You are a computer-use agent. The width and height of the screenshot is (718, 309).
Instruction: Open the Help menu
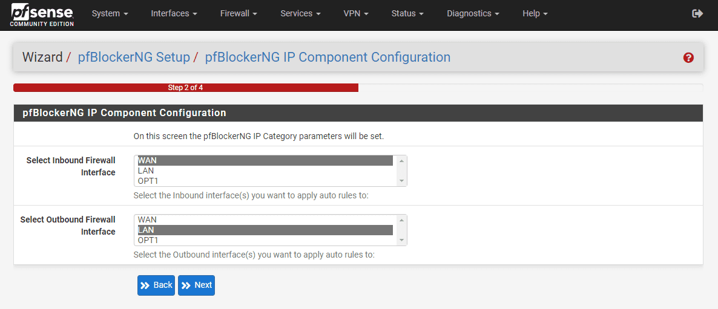click(535, 13)
